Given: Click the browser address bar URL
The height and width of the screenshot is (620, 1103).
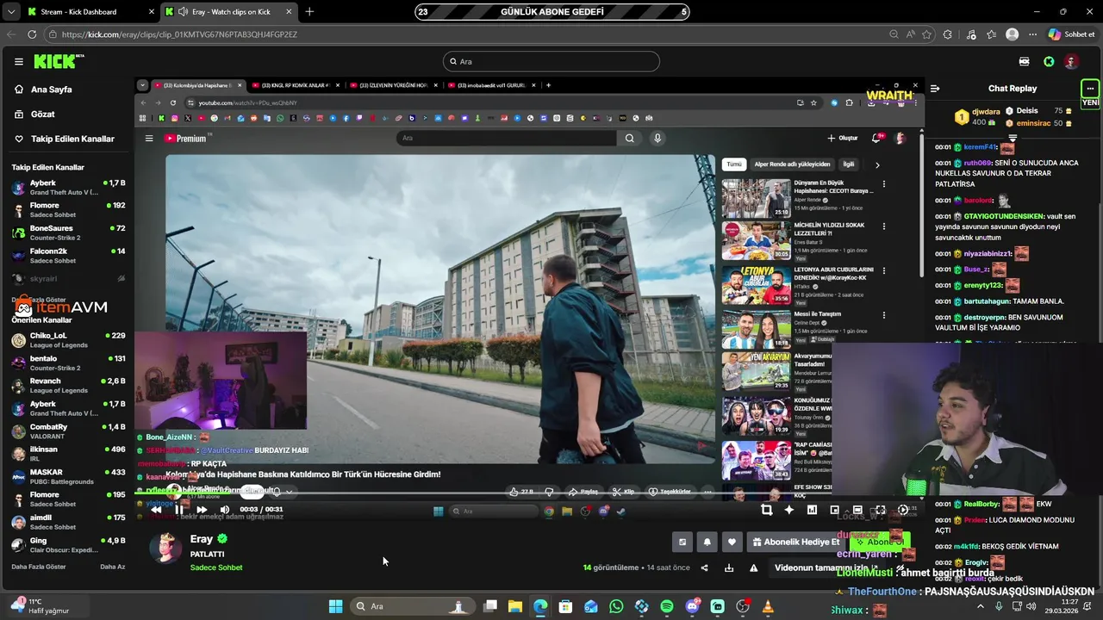Looking at the screenshot, I should coord(179,34).
